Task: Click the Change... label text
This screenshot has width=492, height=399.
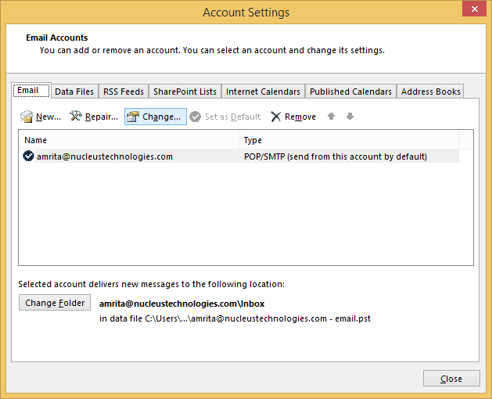Action: pyautogui.click(x=161, y=117)
